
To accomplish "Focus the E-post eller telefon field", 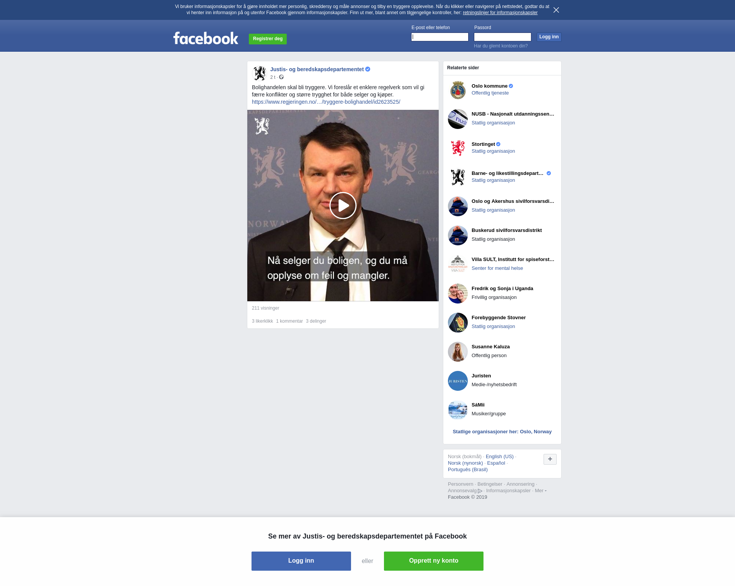I will [x=440, y=37].
